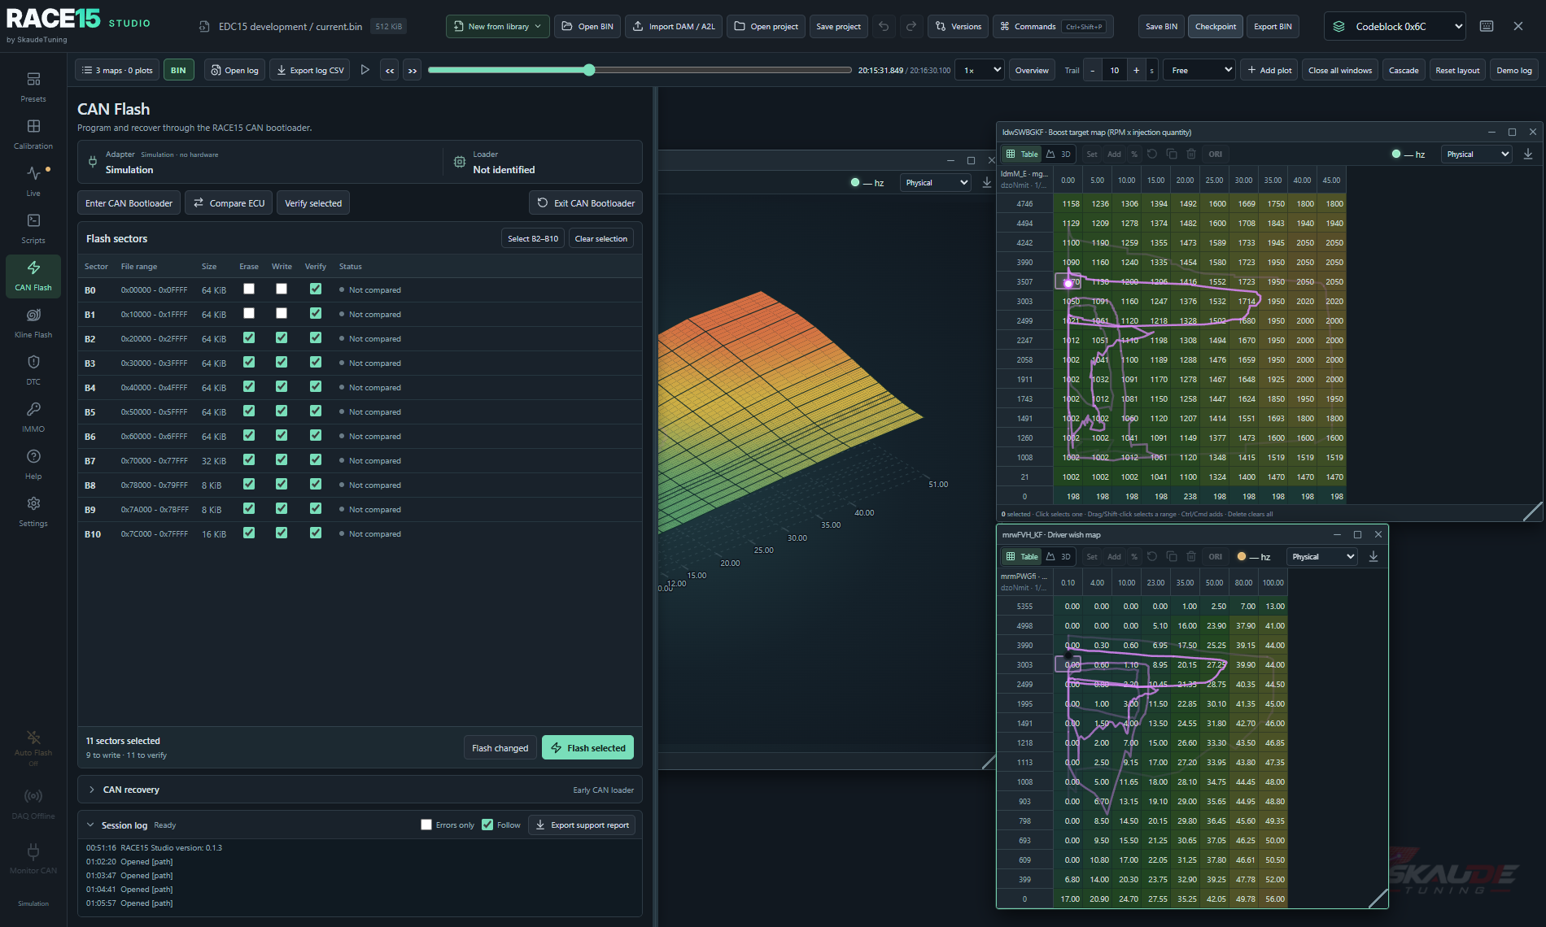Open Physical dropdown in 3D plot window
1546x927 pixels.
click(936, 182)
